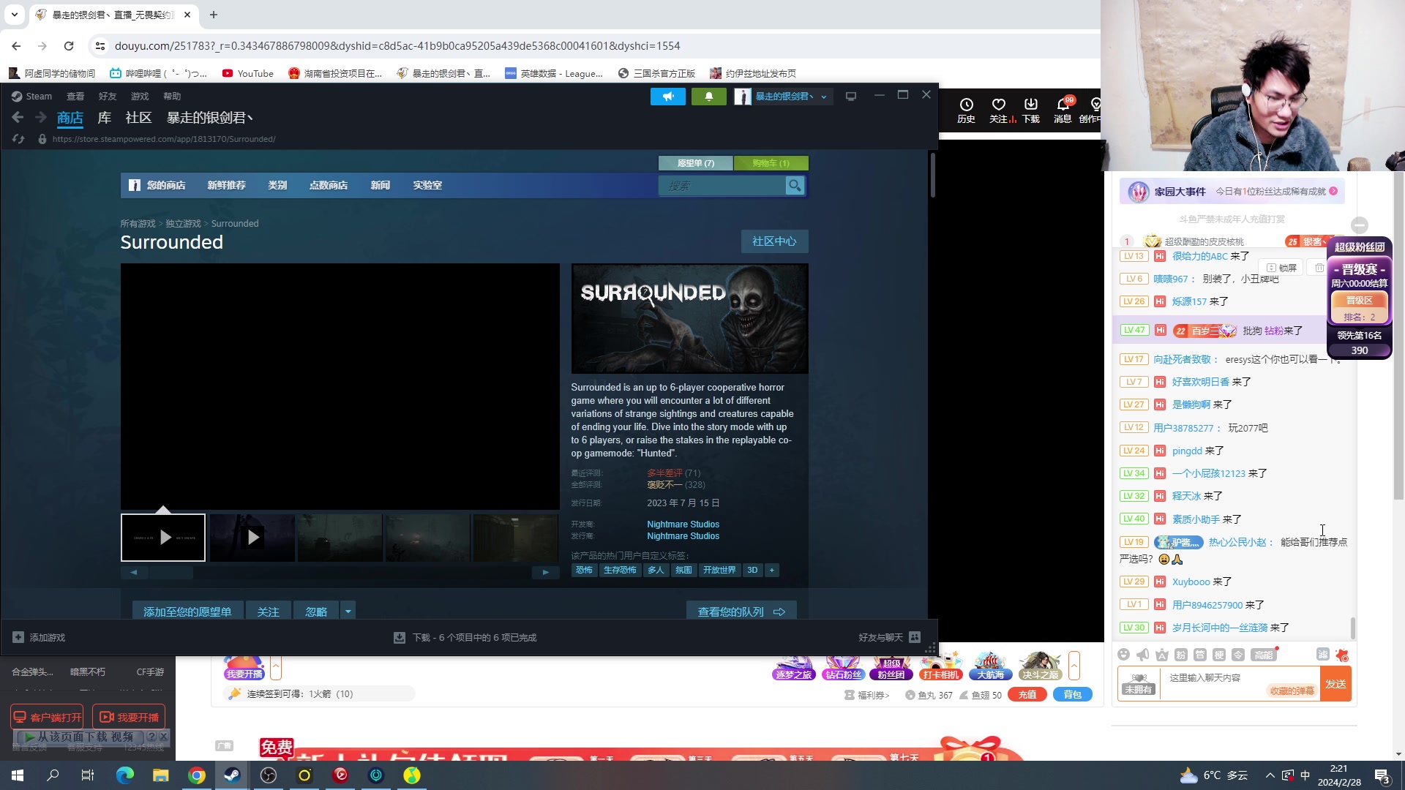The height and width of the screenshot is (790, 1405).
Task: Open Douyu watch history clock icon
Action: (966, 105)
